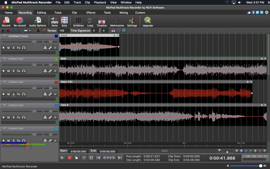The image size is (270, 169).
Task: Collapse the Major Edit track disclosure triangle
Action: (5, 82)
